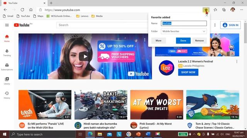Go to browser home page icon
The width and height of the screenshot is (247, 138).
(x=31, y=10)
